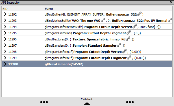Click link icon after Pos UV Normal buffer
This screenshot has height=106, width=174.
click(x=170, y=20)
